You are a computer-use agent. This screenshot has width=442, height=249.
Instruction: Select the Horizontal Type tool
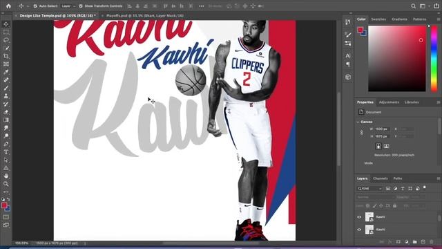point(6,152)
